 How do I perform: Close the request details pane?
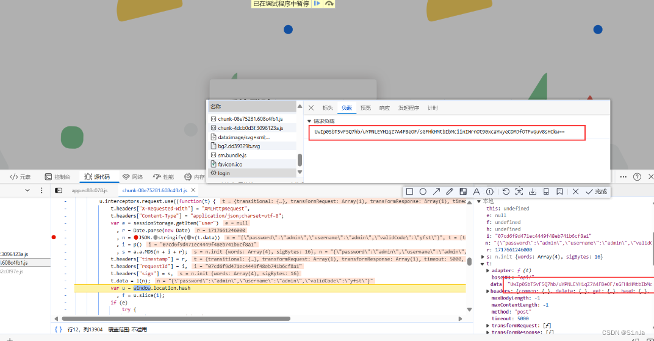coord(311,108)
